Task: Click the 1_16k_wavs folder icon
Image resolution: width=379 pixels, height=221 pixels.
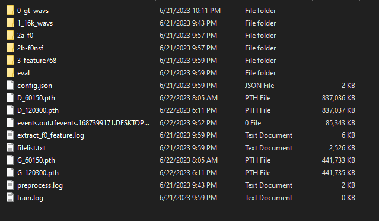Action: pyautogui.click(x=10, y=23)
